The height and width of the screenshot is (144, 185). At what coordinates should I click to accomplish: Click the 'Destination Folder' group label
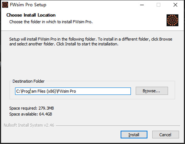click(28, 81)
